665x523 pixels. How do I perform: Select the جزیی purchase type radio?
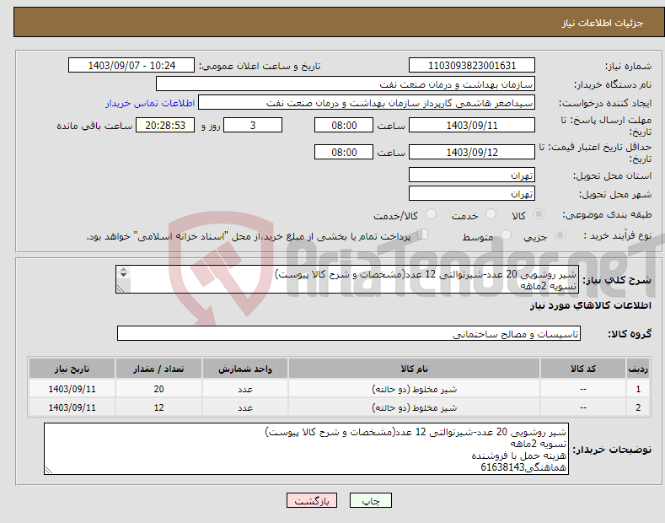coord(560,235)
